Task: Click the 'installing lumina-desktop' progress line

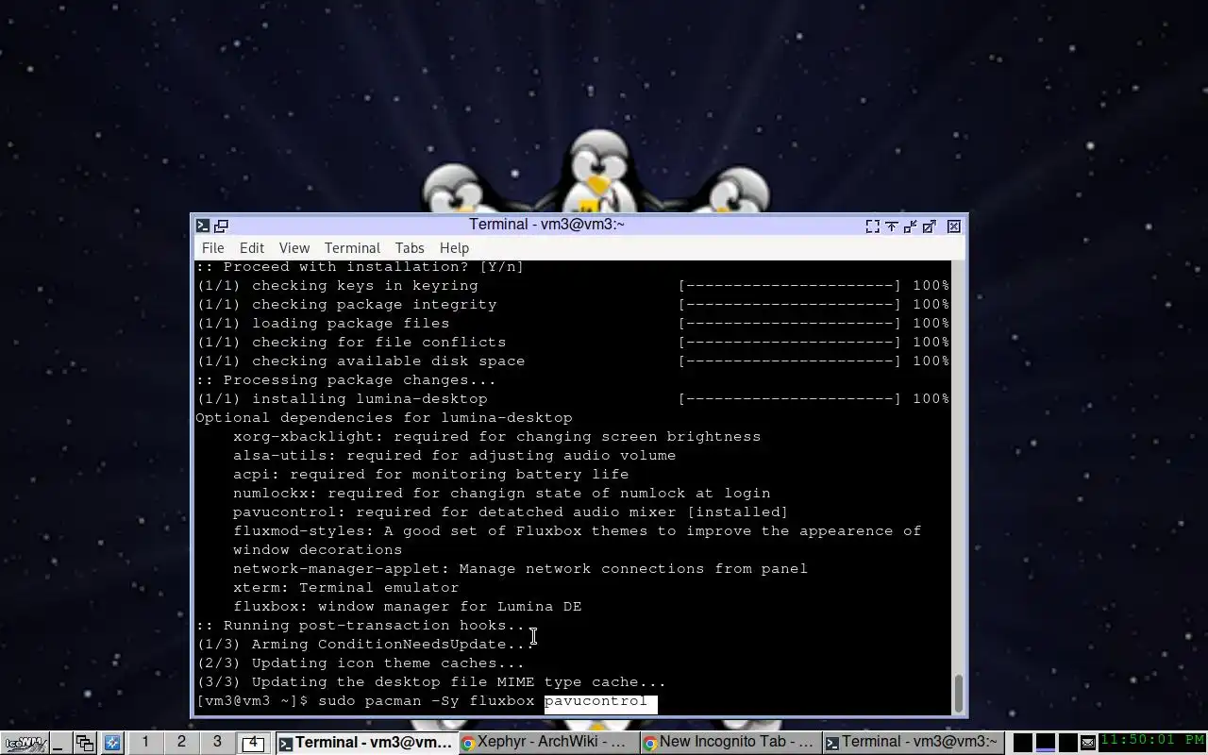Action: [x=572, y=399]
